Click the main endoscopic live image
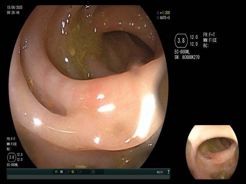 pyautogui.click(x=89, y=87)
